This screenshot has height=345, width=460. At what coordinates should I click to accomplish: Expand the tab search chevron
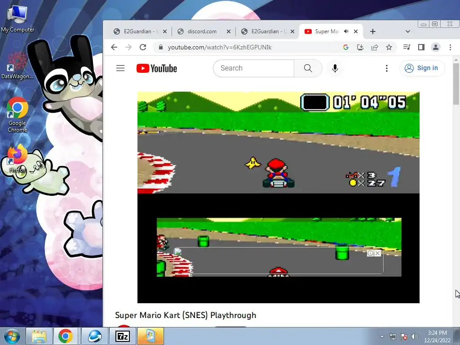tap(408, 31)
